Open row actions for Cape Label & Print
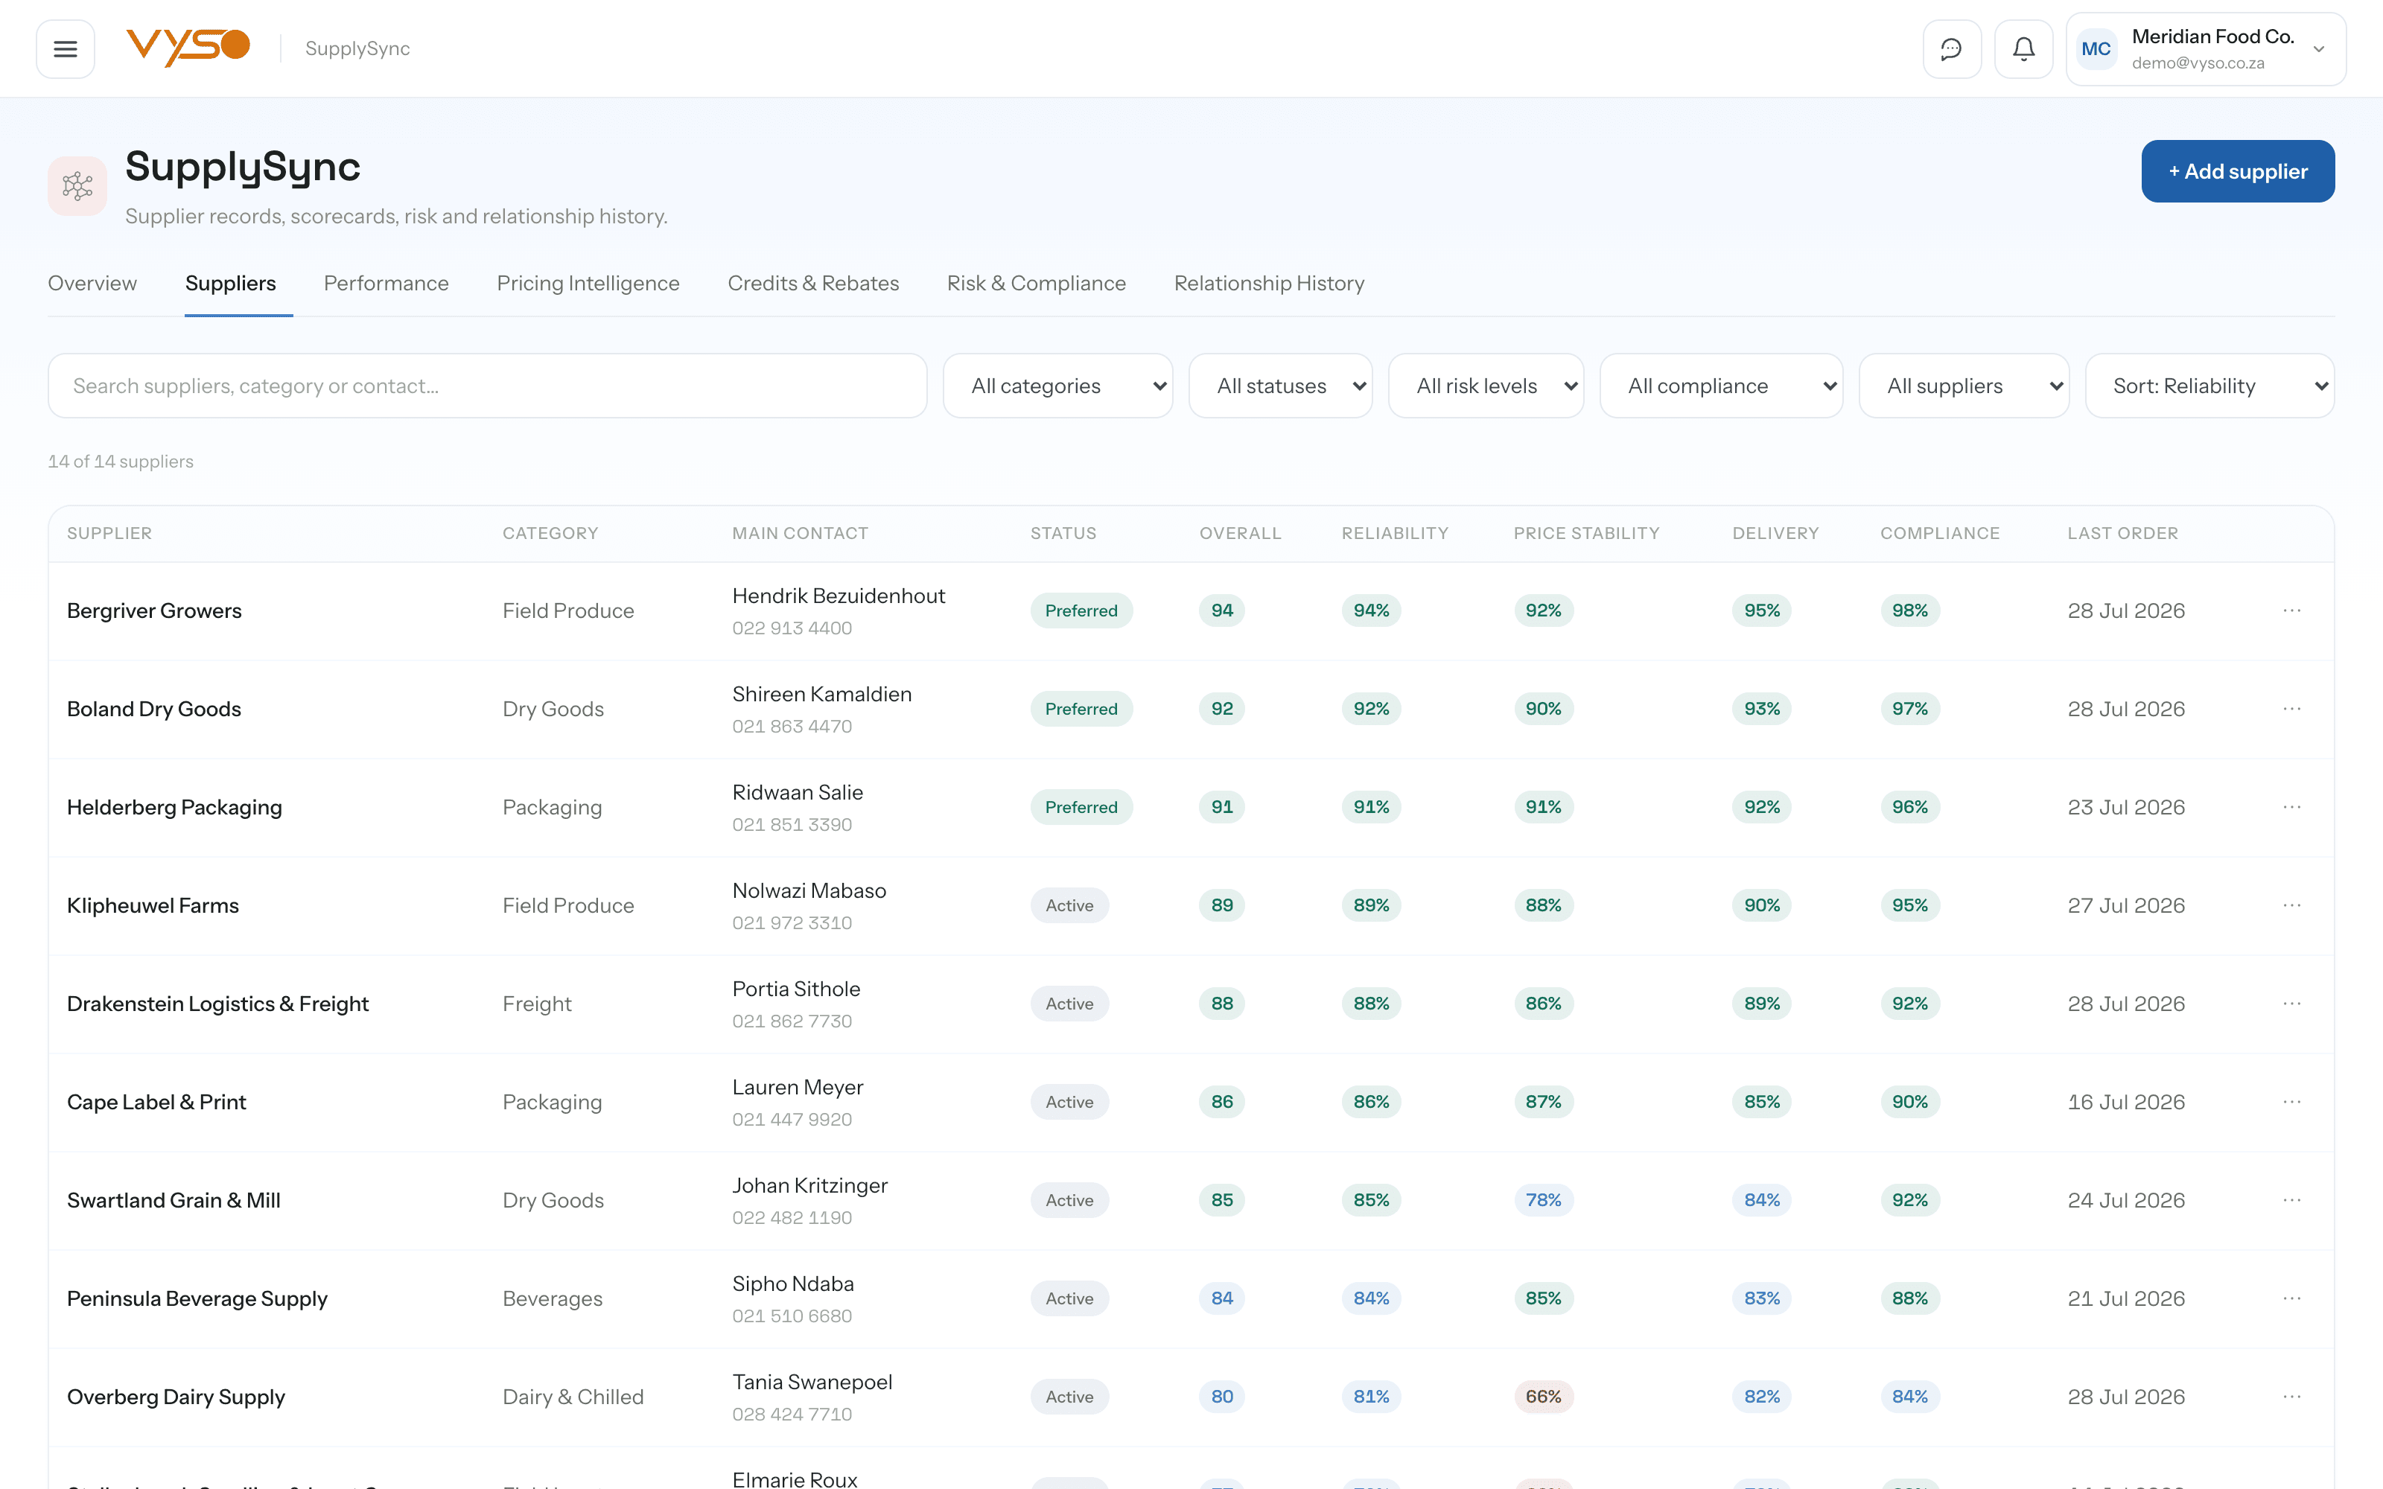 coord(2291,1102)
